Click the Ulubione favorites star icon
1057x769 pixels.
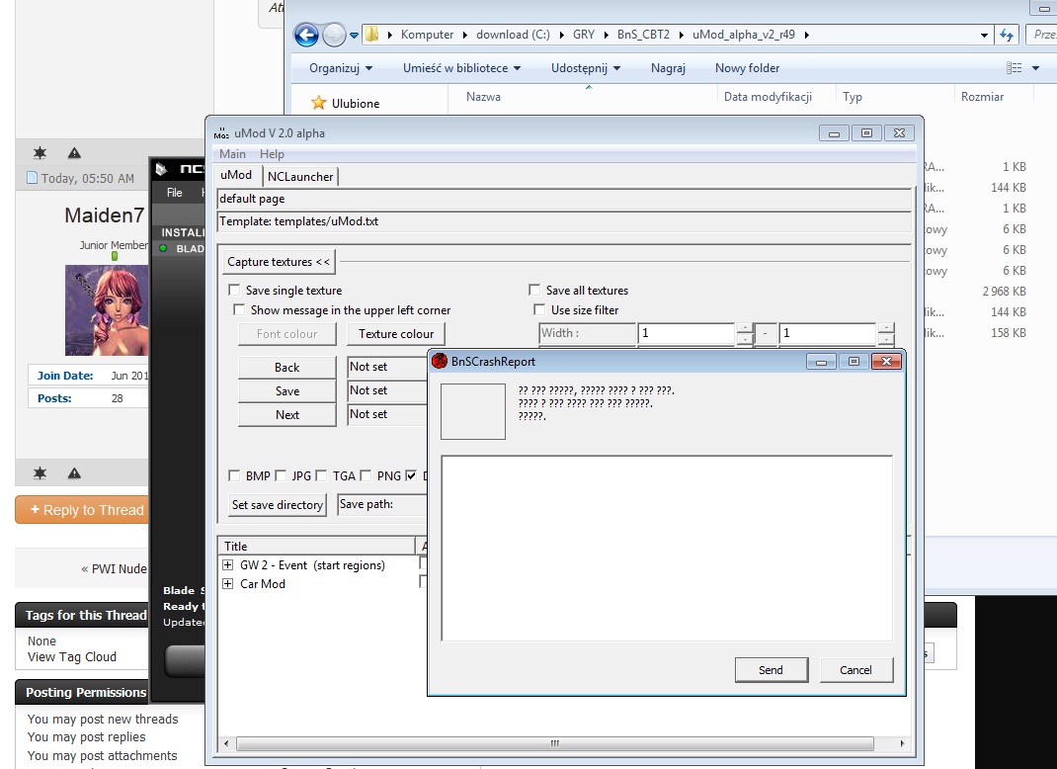(x=319, y=103)
